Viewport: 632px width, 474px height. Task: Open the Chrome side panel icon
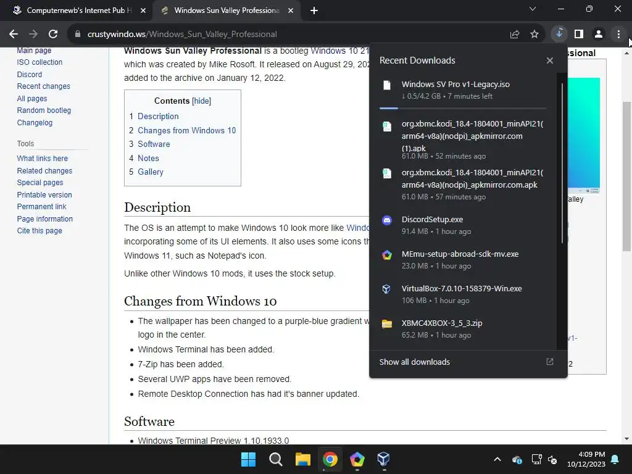(579, 35)
